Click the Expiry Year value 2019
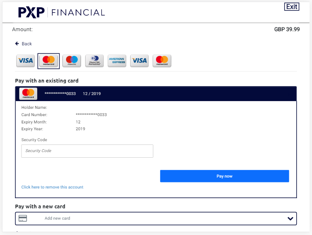This screenshot has height=235, width=312. point(80,129)
